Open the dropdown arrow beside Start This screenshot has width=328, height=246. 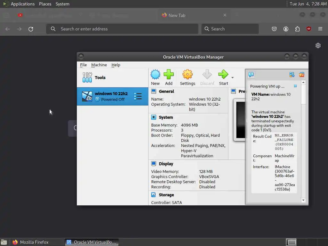pos(233,78)
